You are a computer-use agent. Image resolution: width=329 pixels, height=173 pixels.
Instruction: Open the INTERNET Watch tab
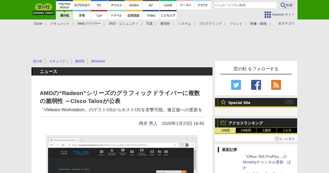pyautogui.click(x=82, y=5)
